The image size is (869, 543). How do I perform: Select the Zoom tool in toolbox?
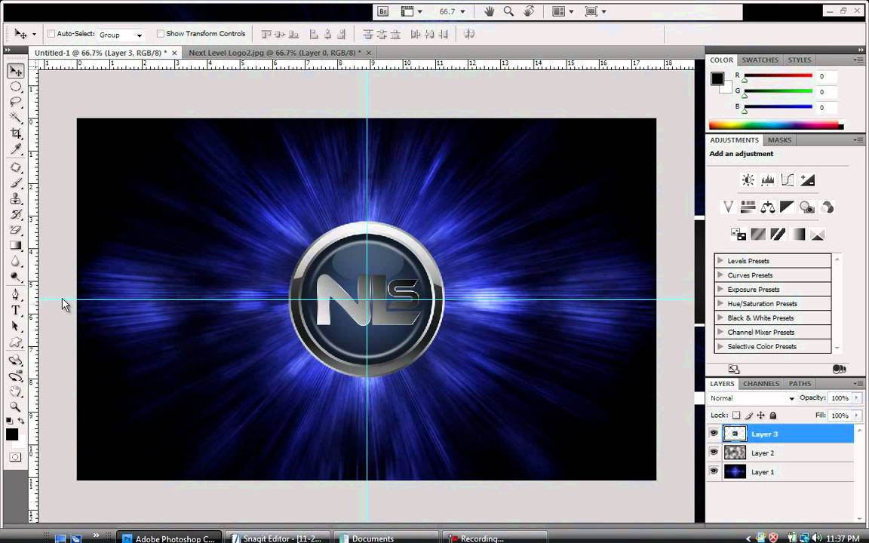click(x=16, y=407)
